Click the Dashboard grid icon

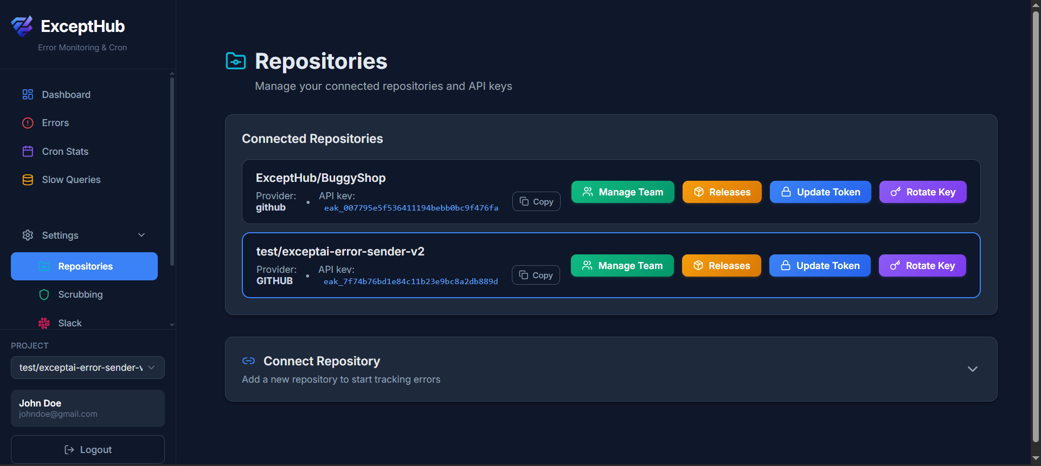click(28, 95)
